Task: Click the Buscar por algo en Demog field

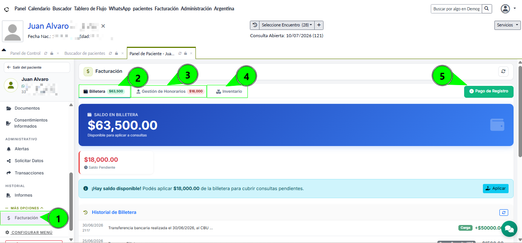Action: click(x=456, y=8)
